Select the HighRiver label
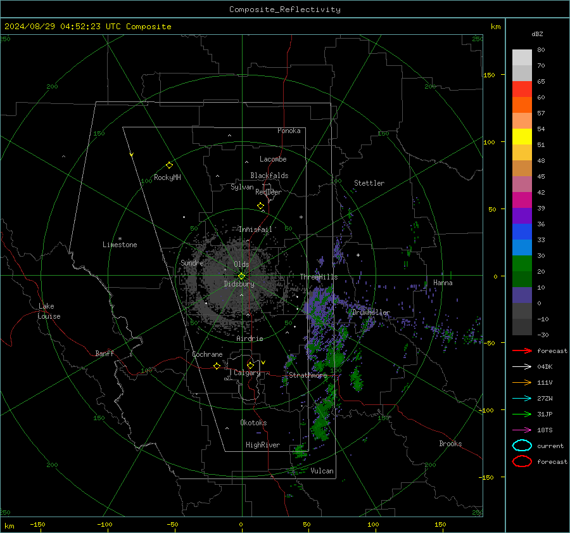This screenshot has width=570, height=533. [x=263, y=445]
